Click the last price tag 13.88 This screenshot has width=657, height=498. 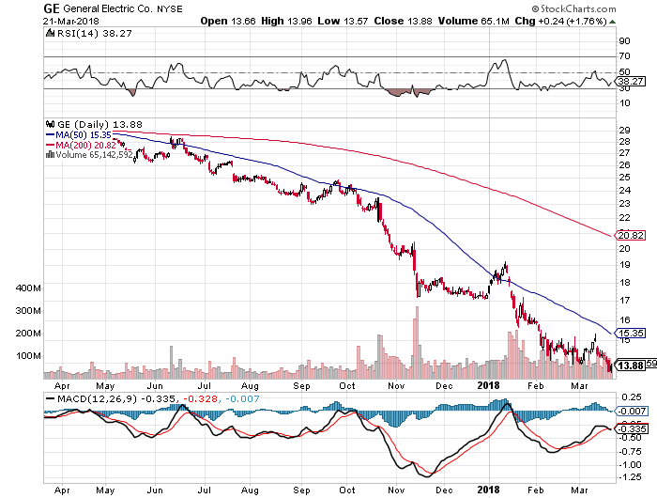coord(630,366)
